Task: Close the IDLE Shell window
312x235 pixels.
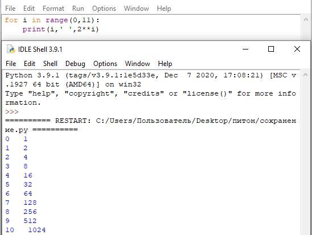Action: coord(297,49)
